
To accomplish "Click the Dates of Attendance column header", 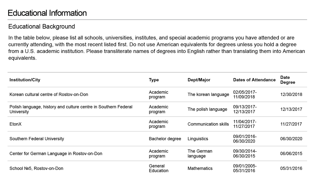I will click(x=254, y=80).
